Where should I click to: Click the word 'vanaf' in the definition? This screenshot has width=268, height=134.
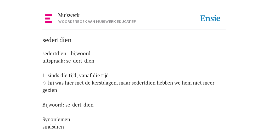(x=86, y=75)
